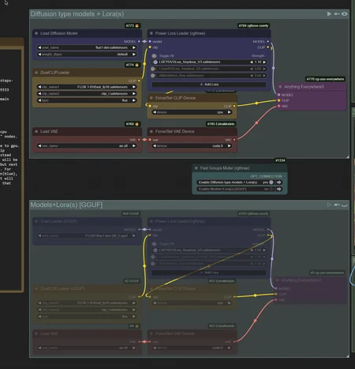
Task: Open vae_name selector in Load VAE
Action: (x=87, y=145)
